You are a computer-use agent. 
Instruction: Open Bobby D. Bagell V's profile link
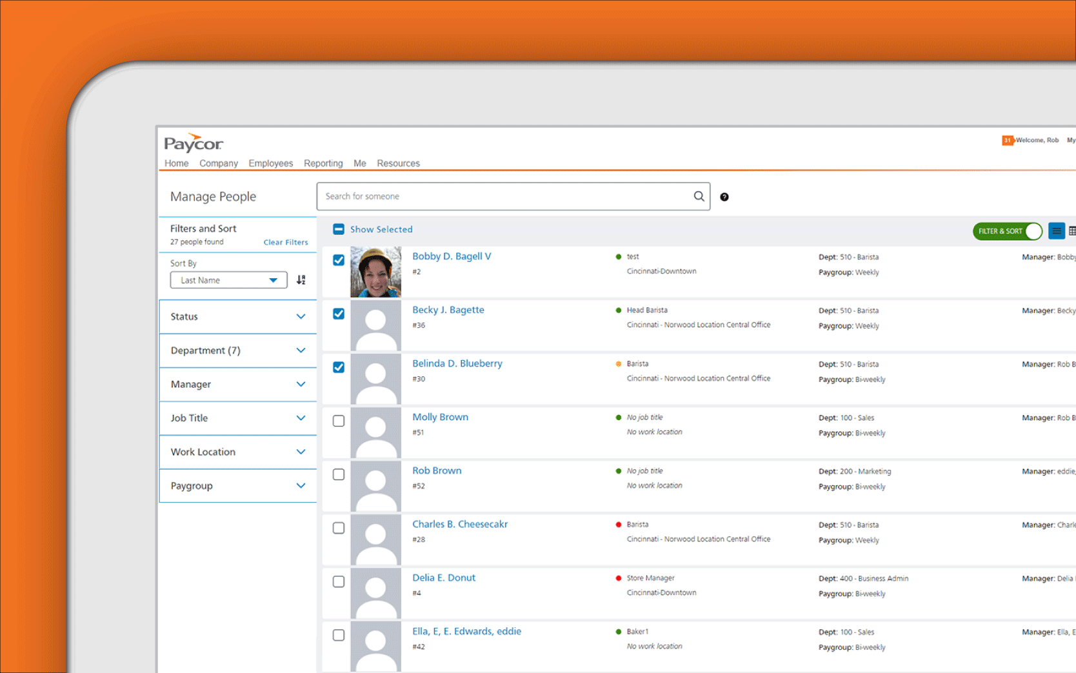click(x=452, y=256)
